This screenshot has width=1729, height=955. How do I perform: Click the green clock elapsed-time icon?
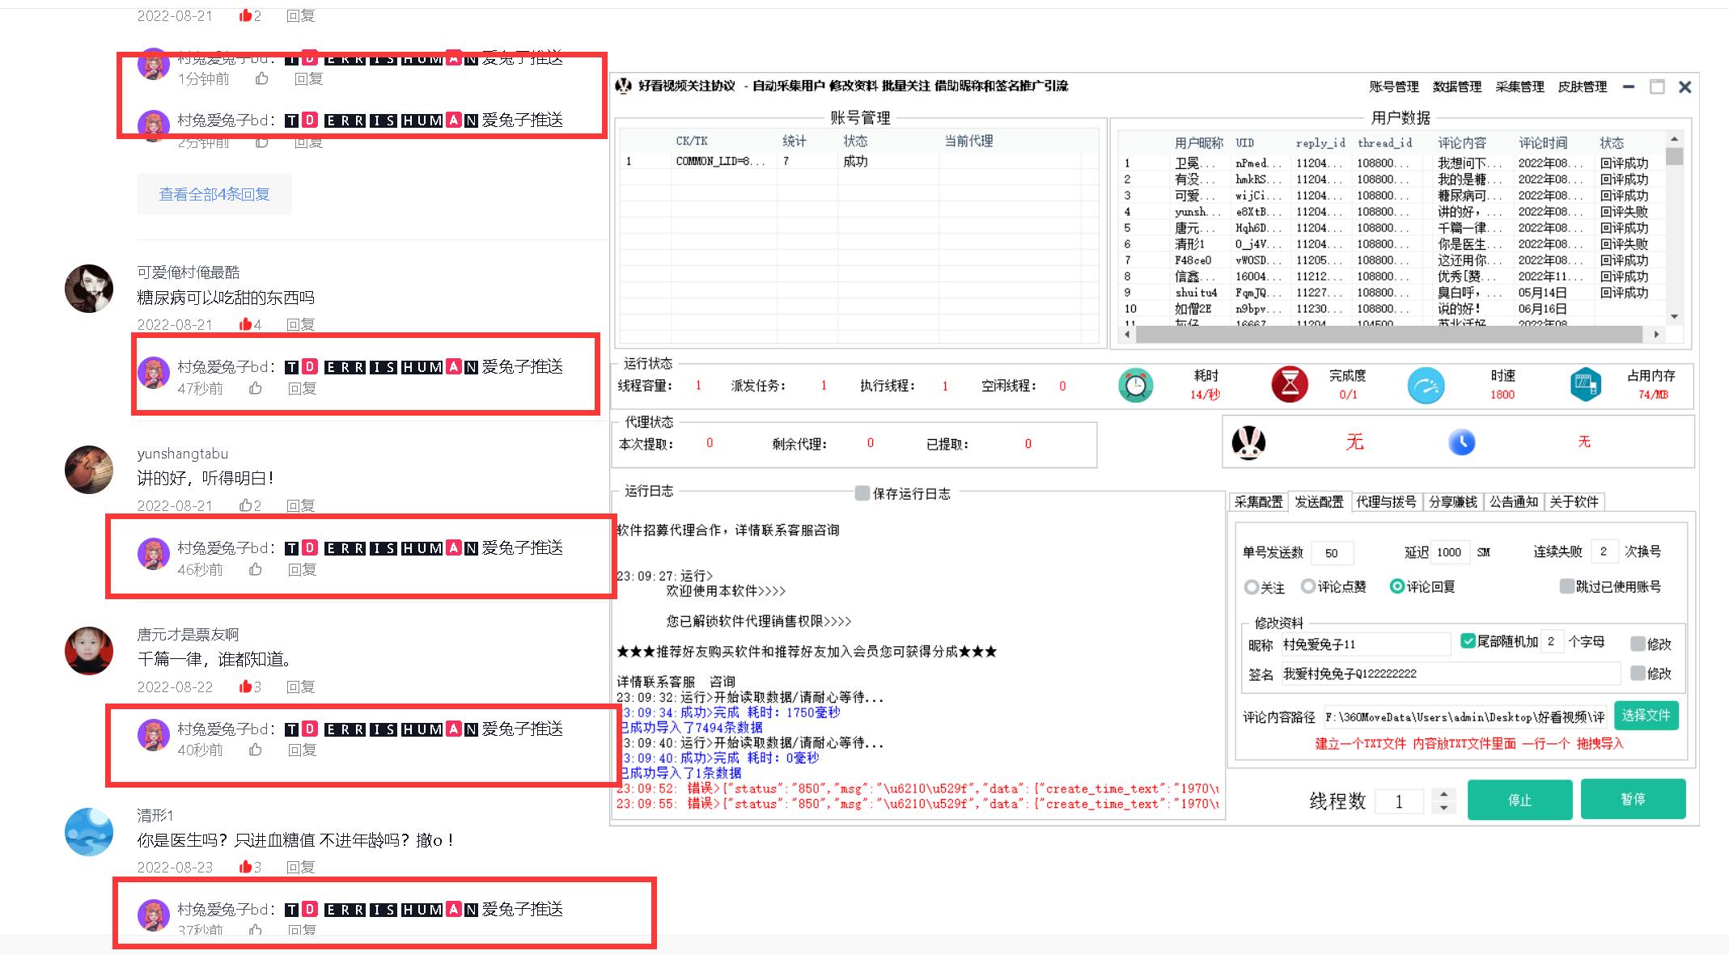tap(1135, 385)
